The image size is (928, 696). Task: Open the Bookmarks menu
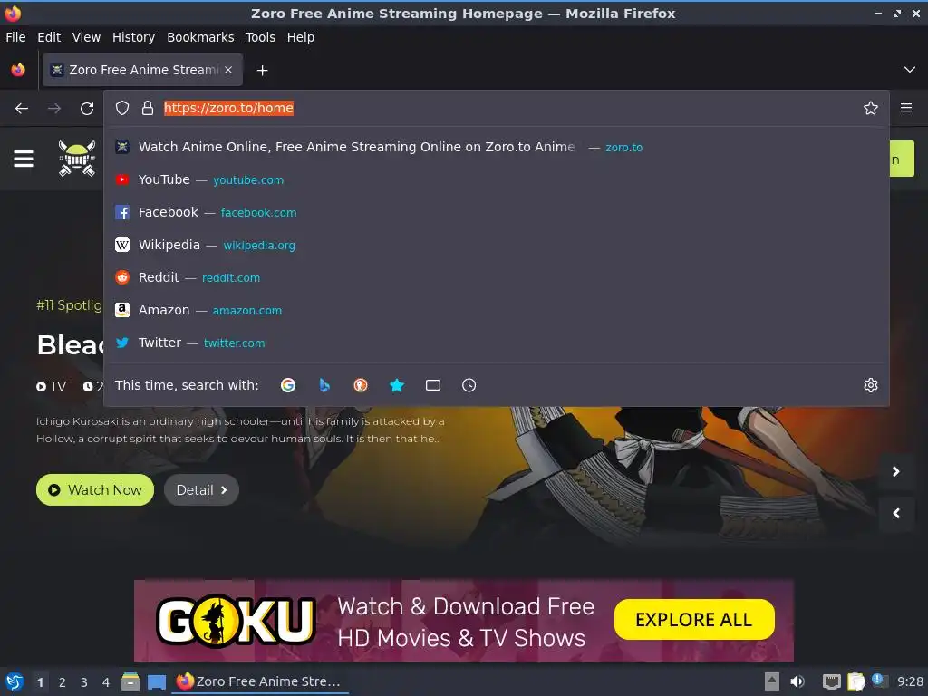pyautogui.click(x=200, y=37)
